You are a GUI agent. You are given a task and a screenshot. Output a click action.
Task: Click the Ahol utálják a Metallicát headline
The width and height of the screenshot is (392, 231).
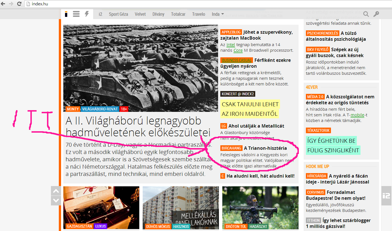point(256,126)
